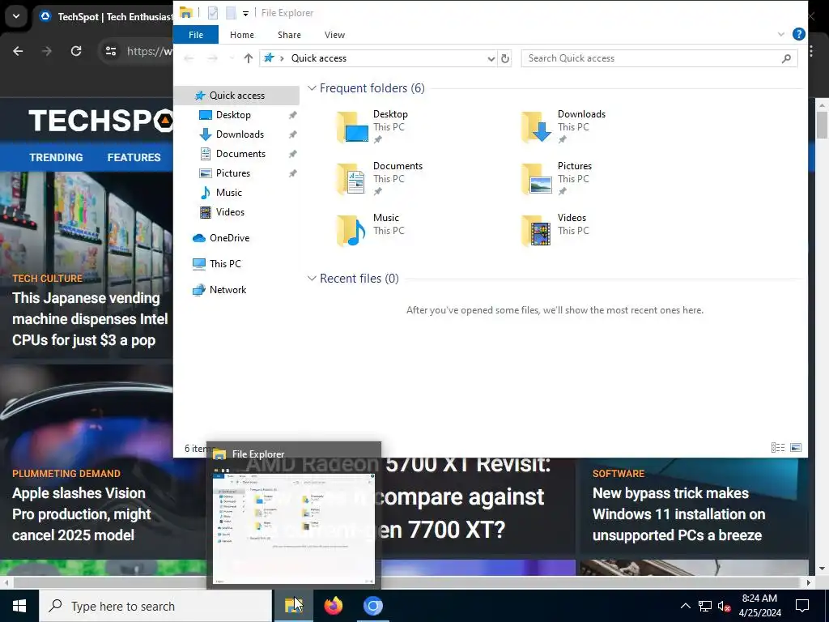Select Downloads in the navigation pane

[240, 134]
